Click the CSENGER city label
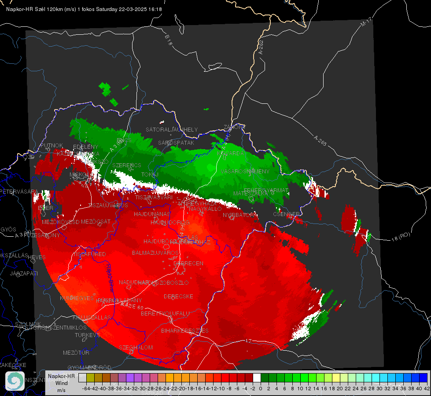 tap(286, 214)
